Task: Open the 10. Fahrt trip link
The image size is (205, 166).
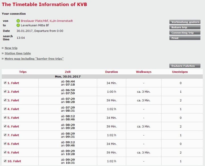Action: (14, 161)
